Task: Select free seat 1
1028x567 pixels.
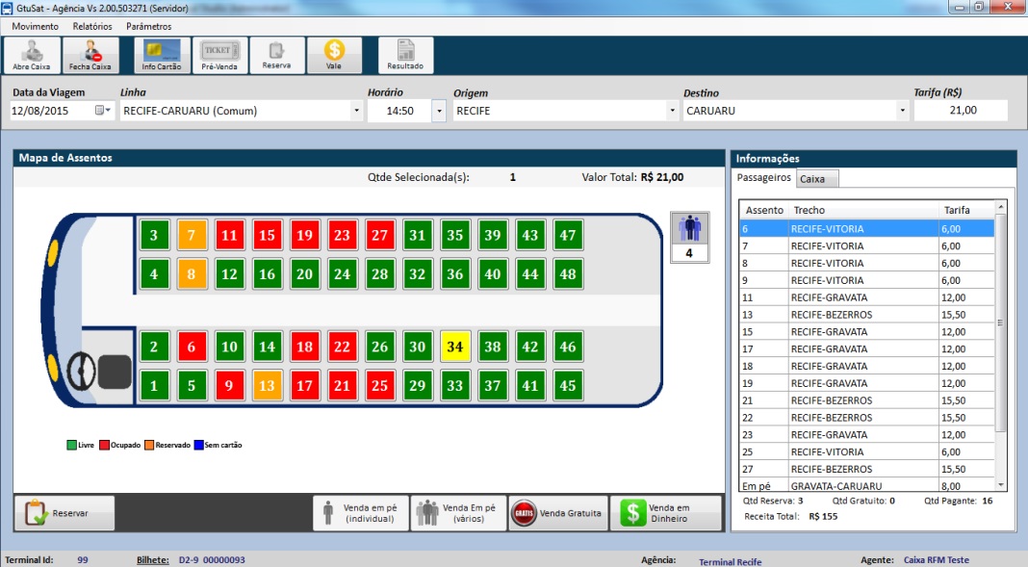Action: [154, 386]
